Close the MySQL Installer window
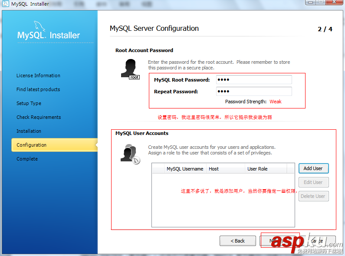Screen dimensions: 345x256 point(334,2)
